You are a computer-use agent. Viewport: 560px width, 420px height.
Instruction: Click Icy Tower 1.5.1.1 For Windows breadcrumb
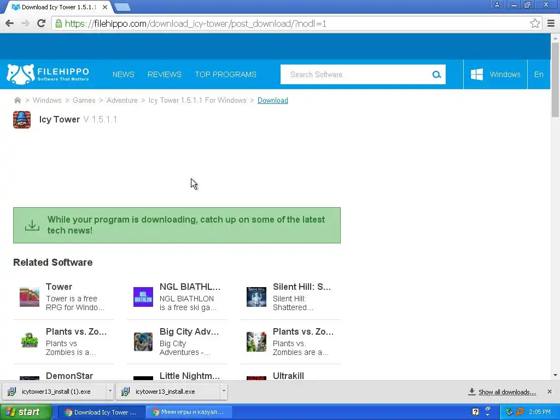coord(197,101)
